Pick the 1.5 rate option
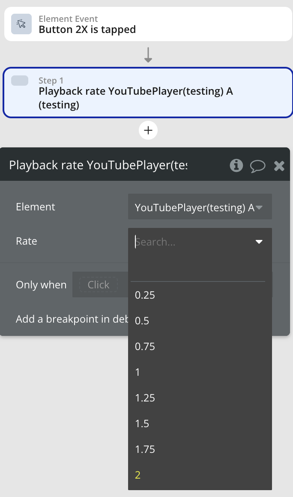 pos(142,424)
